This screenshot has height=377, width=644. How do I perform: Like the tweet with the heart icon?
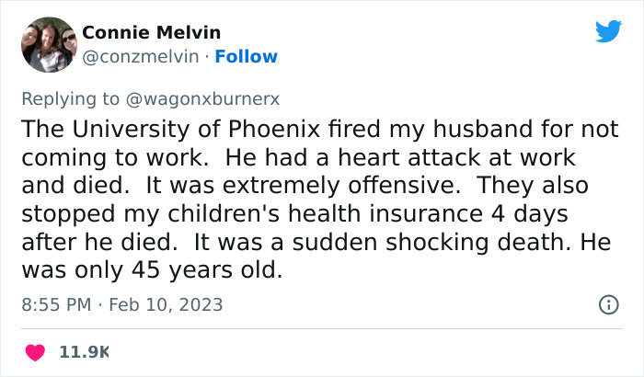tap(36, 352)
